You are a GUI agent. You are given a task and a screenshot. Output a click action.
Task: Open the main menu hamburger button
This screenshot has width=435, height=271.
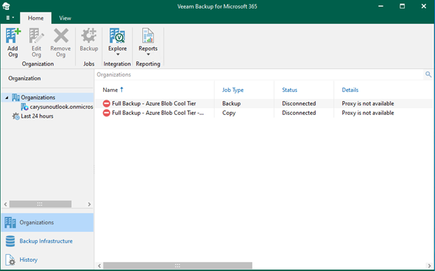click(x=10, y=17)
